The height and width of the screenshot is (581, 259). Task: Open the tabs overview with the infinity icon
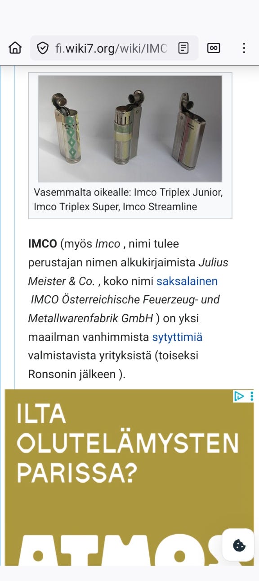[213, 48]
